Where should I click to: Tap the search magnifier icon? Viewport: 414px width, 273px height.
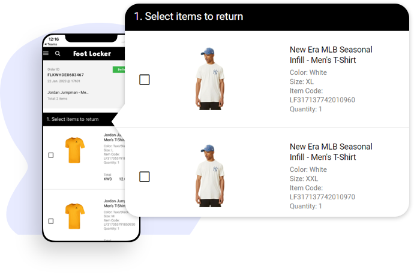pos(58,53)
